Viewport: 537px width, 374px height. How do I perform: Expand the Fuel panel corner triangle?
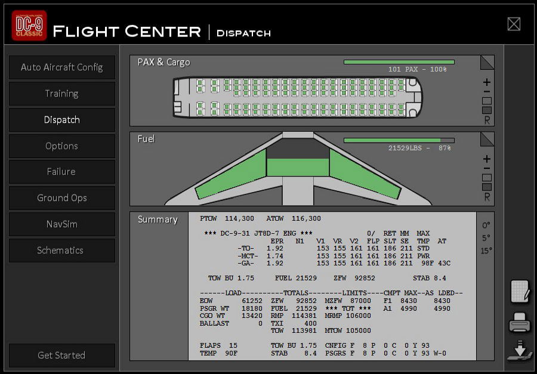coord(488,138)
